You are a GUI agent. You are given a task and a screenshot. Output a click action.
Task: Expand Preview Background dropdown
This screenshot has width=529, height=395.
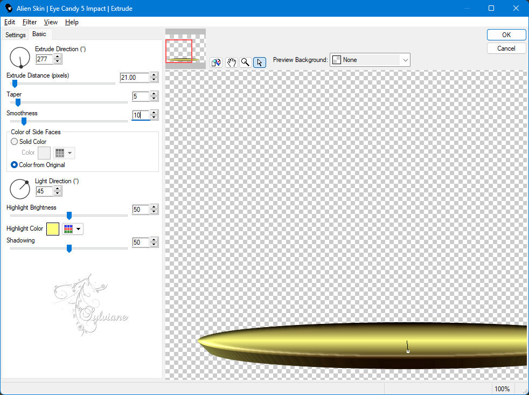tap(405, 60)
